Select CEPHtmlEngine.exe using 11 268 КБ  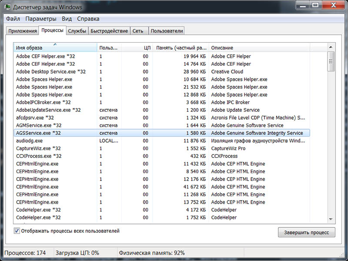pos(161,194)
